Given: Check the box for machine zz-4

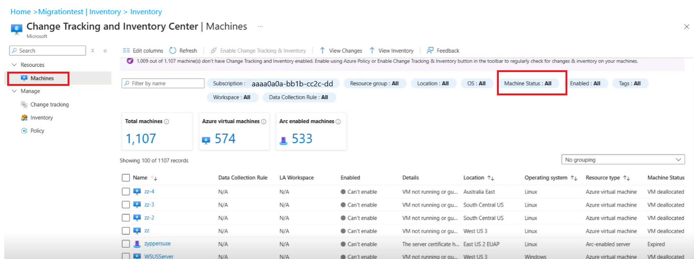Looking at the screenshot, I should click(126, 192).
